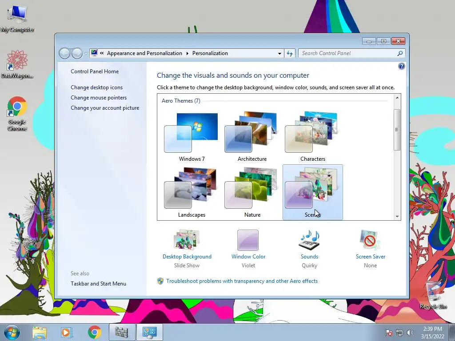This screenshot has width=455, height=341.
Task: Open the Sounds keyboard icon
Action: coord(309,240)
